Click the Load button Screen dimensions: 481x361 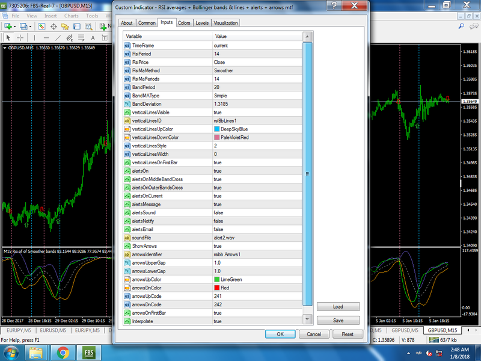point(338,307)
